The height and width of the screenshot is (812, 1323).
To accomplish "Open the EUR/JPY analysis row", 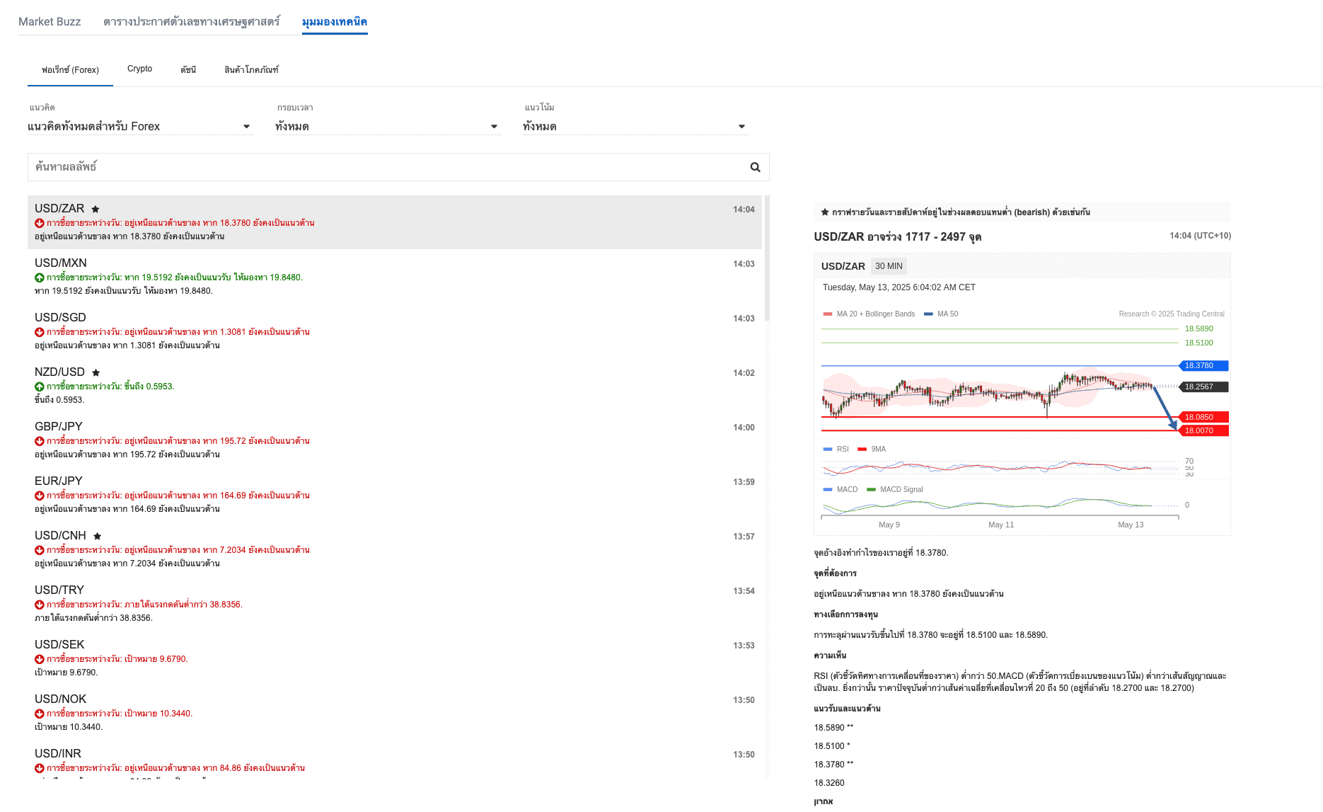I will (395, 495).
